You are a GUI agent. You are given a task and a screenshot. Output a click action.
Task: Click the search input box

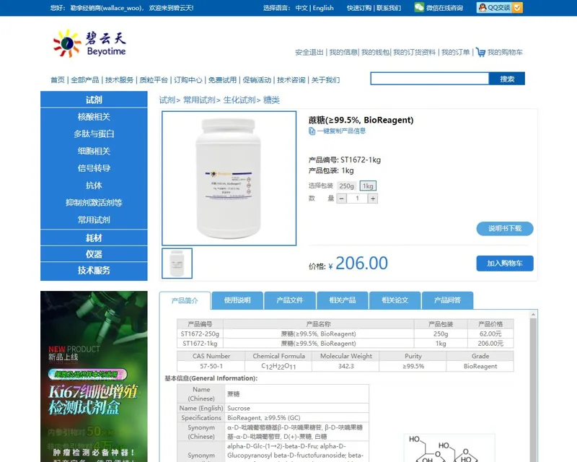coord(429,79)
